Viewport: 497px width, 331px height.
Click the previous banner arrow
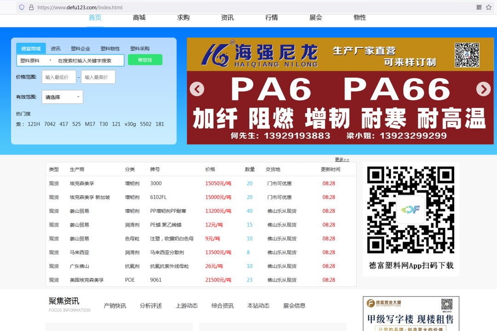pos(197,89)
